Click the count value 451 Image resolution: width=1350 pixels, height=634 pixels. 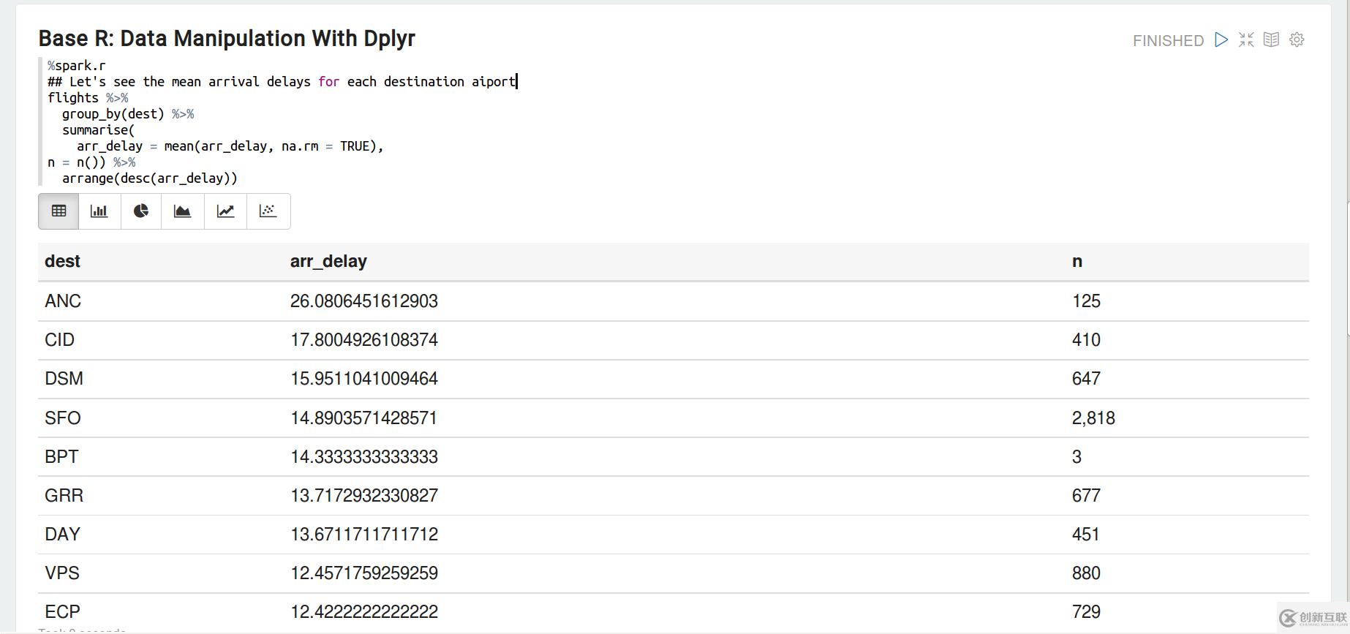(1085, 534)
